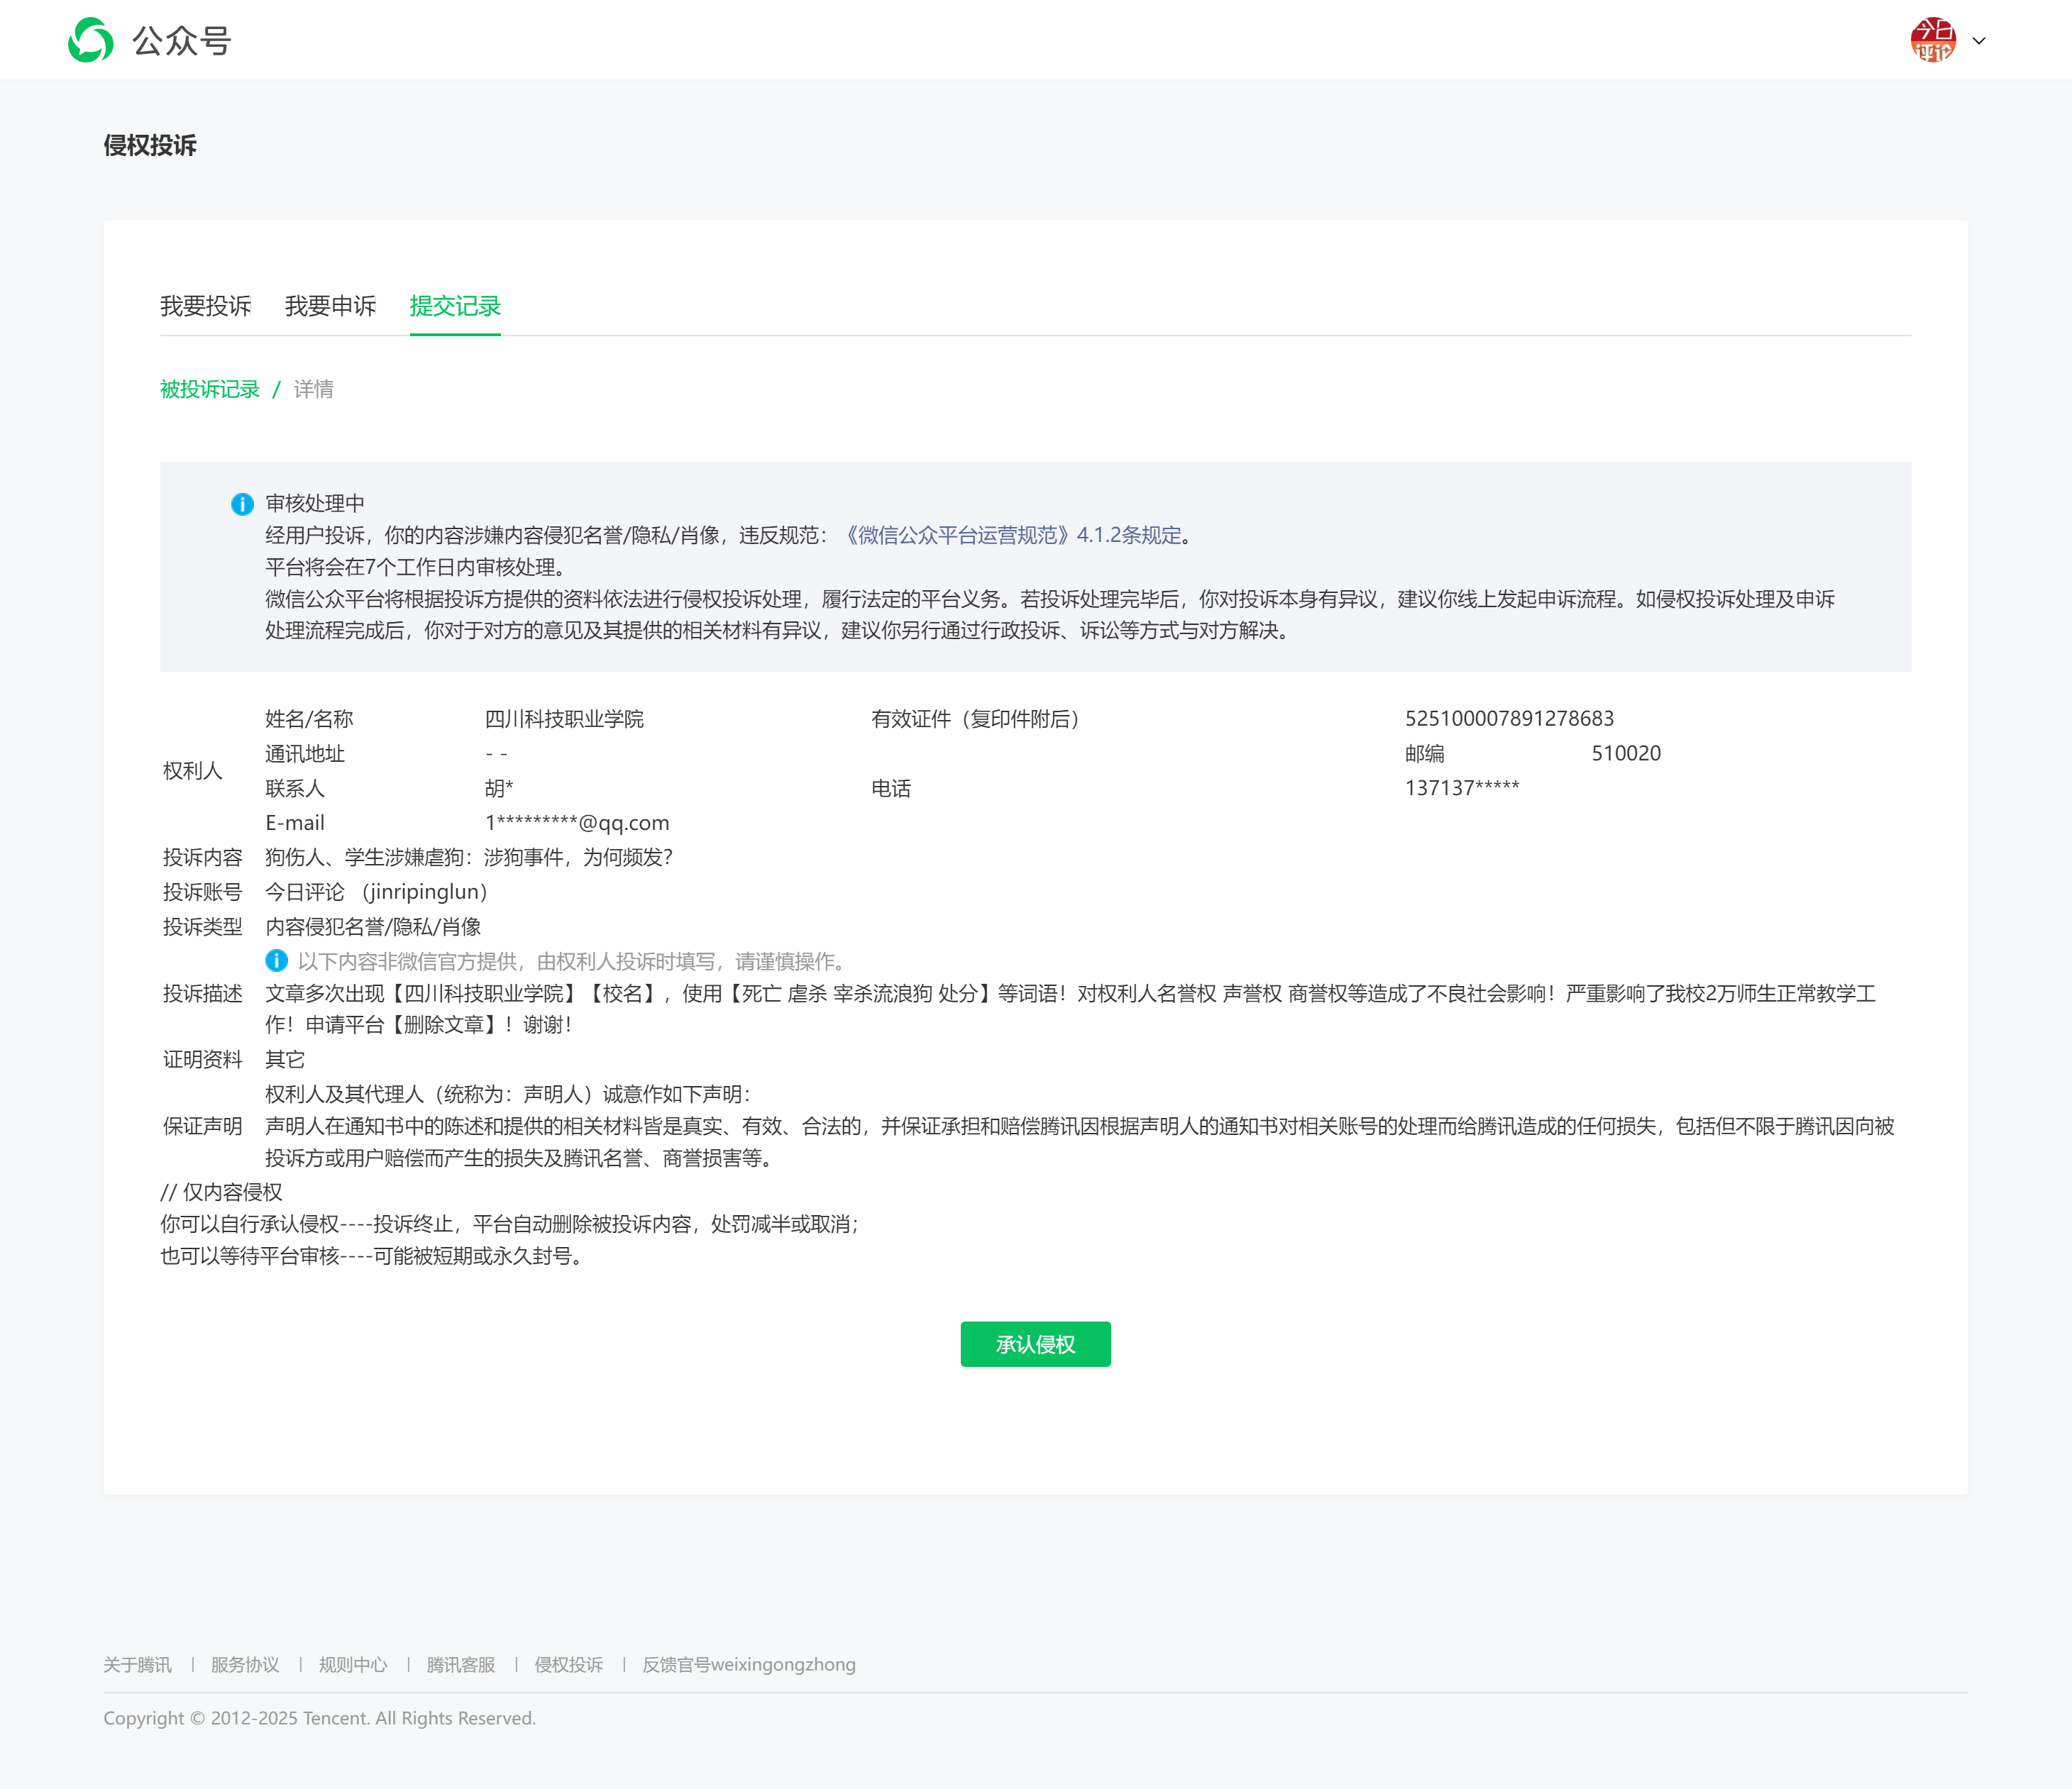The height and width of the screenshot is (1789, 2072).
Task: Go back to 被投诉记录 breadcrumb
Action: tap(209, 389)
